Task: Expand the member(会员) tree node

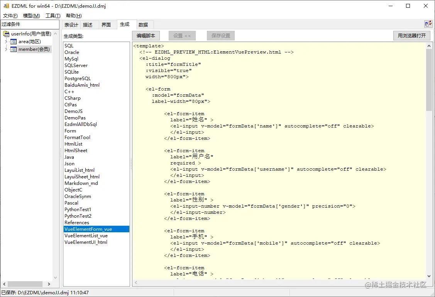Action: pyautogui.click(x=6, y=49)
